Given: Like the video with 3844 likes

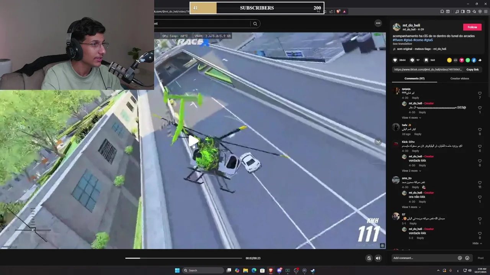Looking at the screenshot, I should [x=395, y=60].
